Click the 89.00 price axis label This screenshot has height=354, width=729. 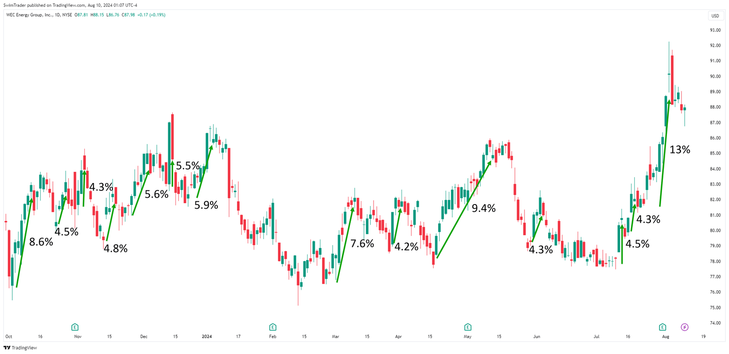[x=715, y=92]
